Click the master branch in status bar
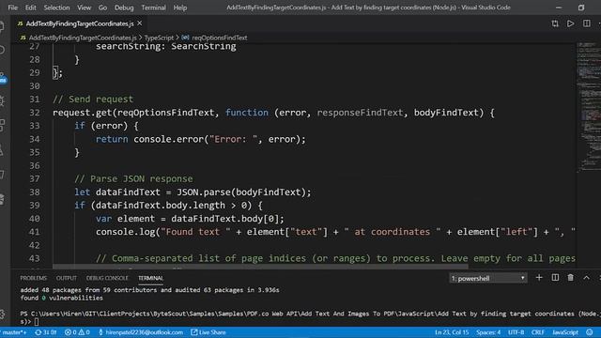The image size is (601, 338). (13, 332)
